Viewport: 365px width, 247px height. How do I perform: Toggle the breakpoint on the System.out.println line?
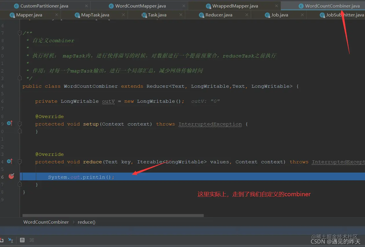(x=11, y=176)
